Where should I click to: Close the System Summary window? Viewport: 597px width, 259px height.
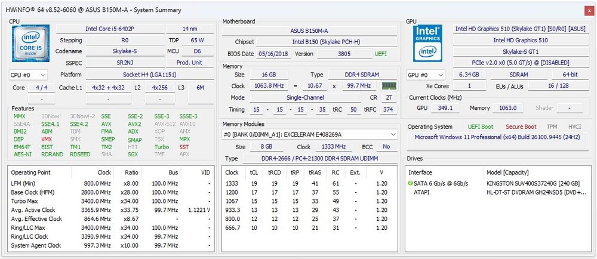(589, 11)
